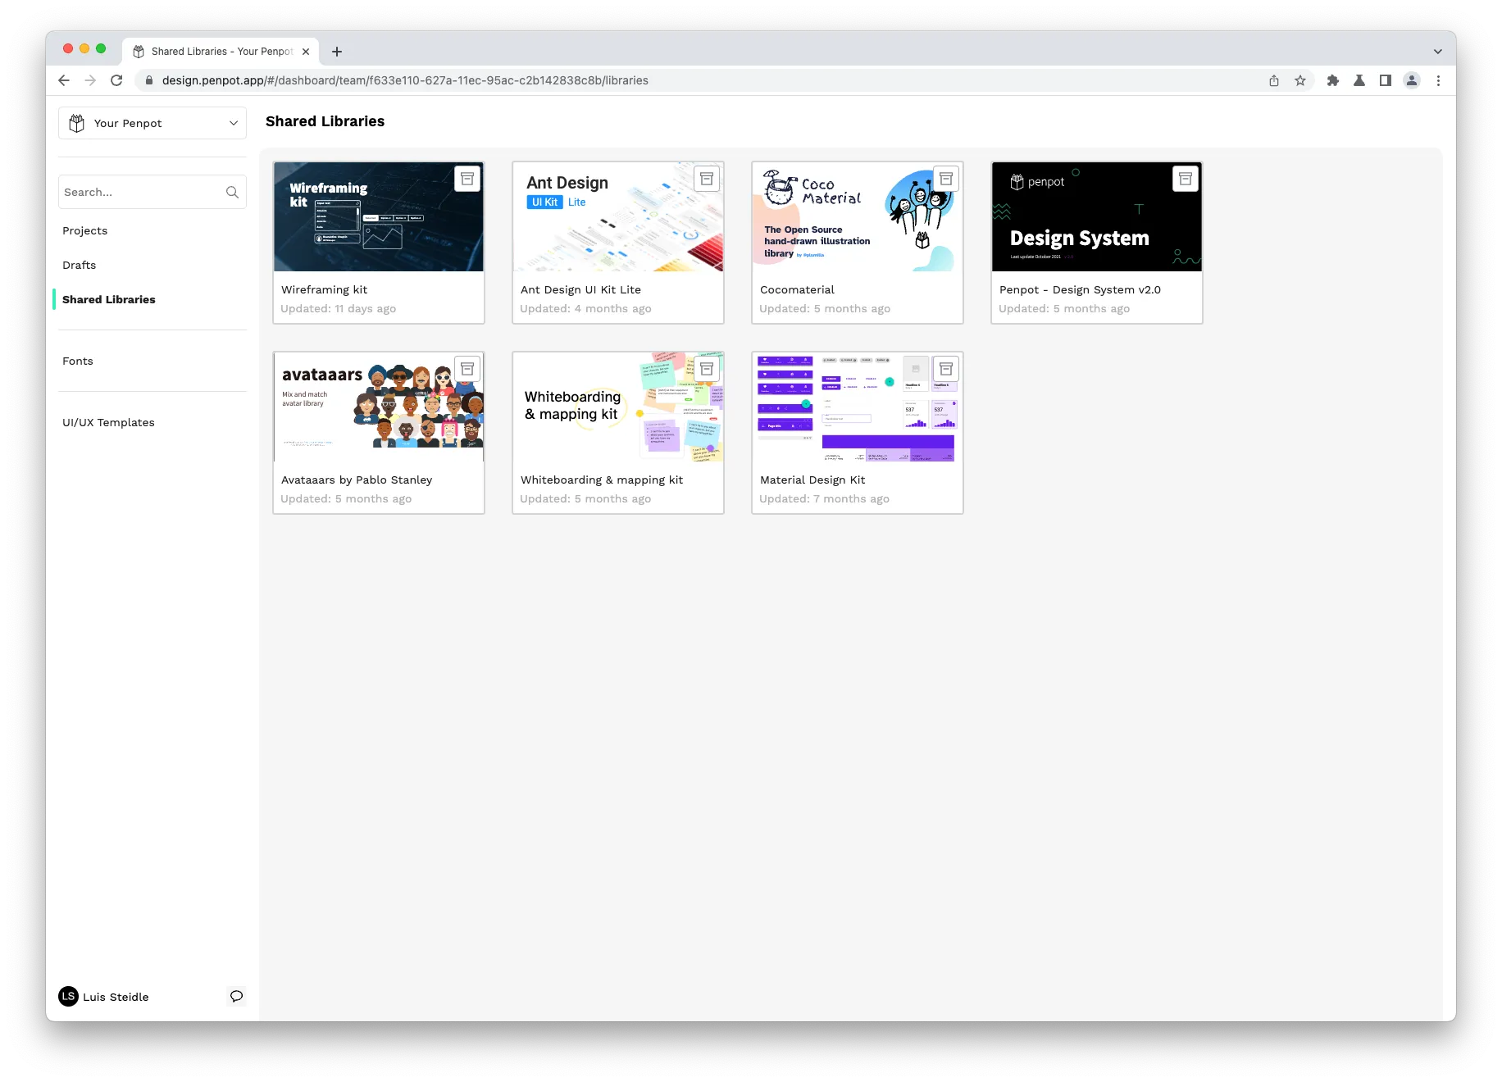Open the Fonts page
This screenshot has width=1502, height=1082.
click(x=78, y=361)
